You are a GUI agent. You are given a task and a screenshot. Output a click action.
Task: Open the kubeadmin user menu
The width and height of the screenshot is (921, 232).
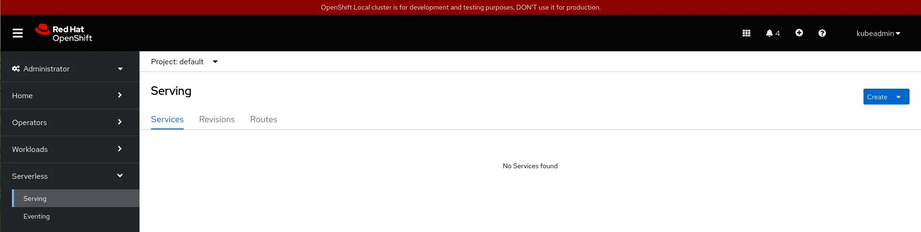click(878, 33)
